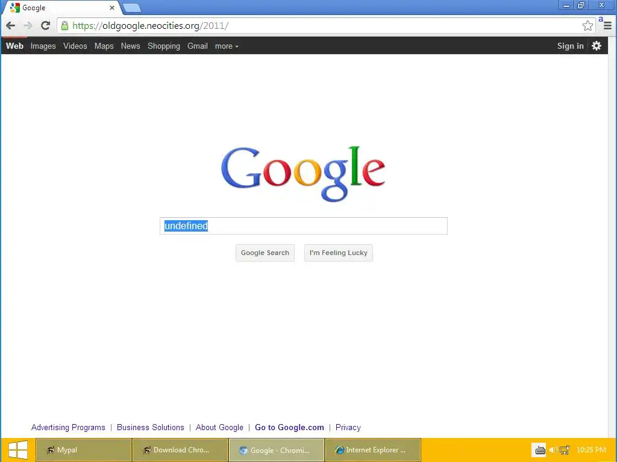Go to News in the navbar

tap(130, 46)
